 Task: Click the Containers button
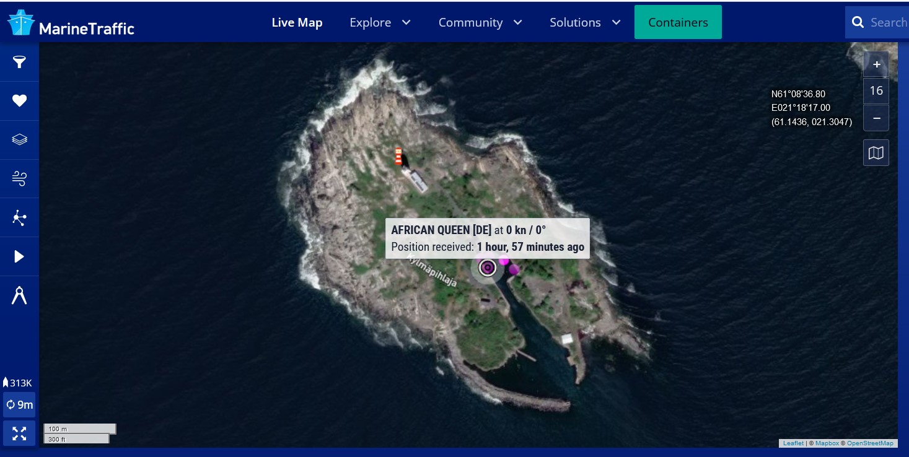(678, 23)
